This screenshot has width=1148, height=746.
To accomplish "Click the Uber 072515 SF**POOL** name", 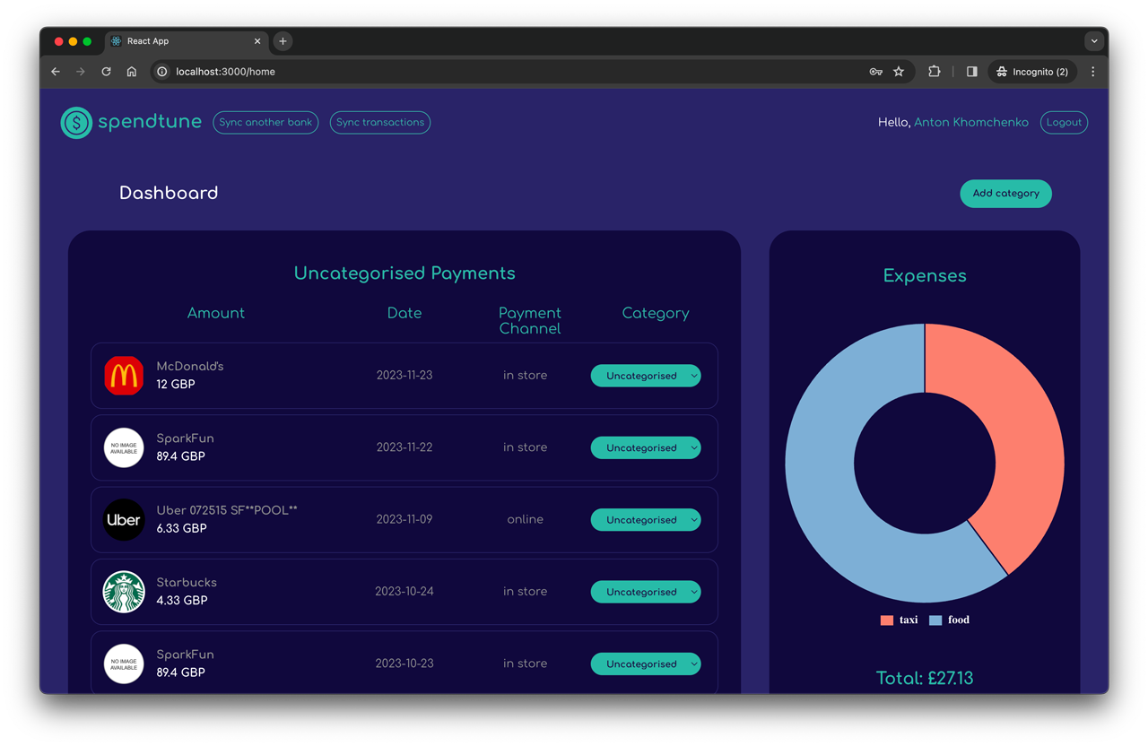I will tap(227, 511).
